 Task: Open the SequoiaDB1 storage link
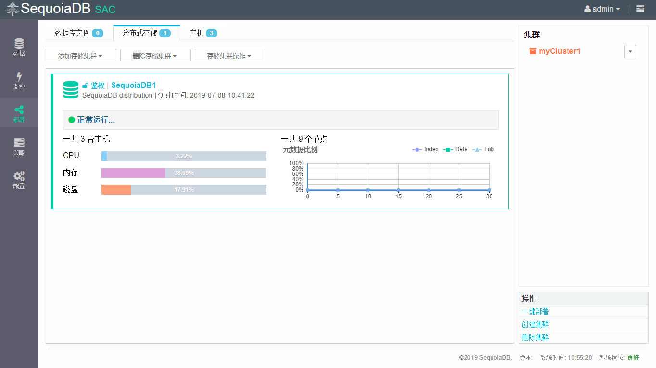click(x=134, y=86)
